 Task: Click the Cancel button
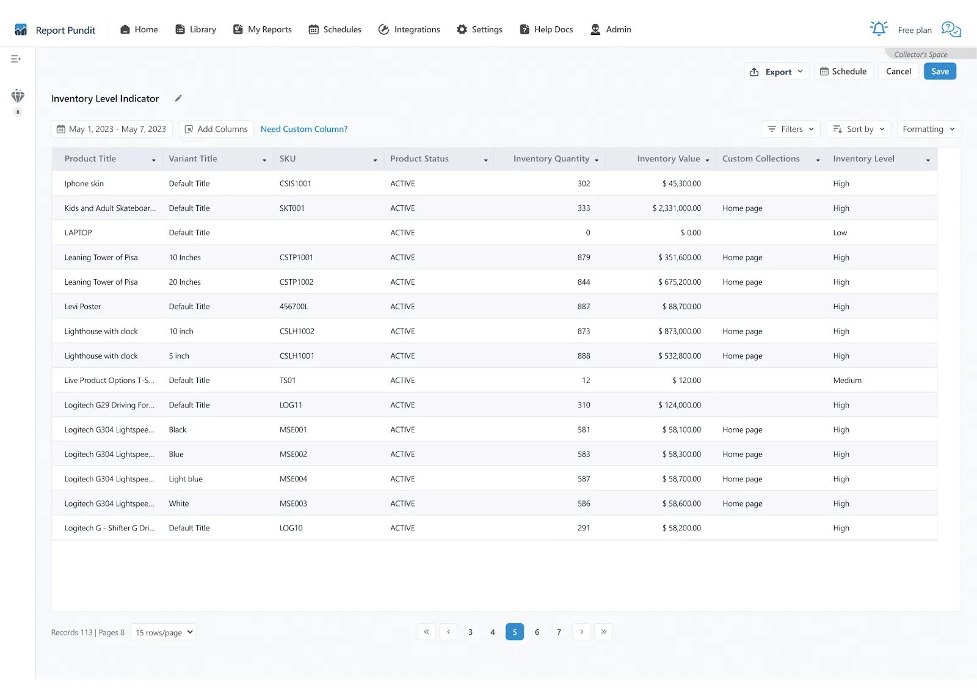pos(898,71)
